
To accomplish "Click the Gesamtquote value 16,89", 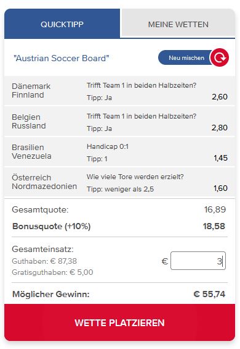I will [215, 209].
